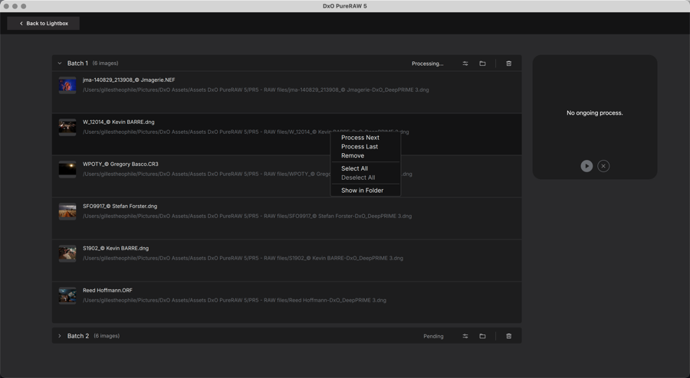Open Batch 1 processing settings sliders icon
690x378 pixels.
click(x=465, y=64)
